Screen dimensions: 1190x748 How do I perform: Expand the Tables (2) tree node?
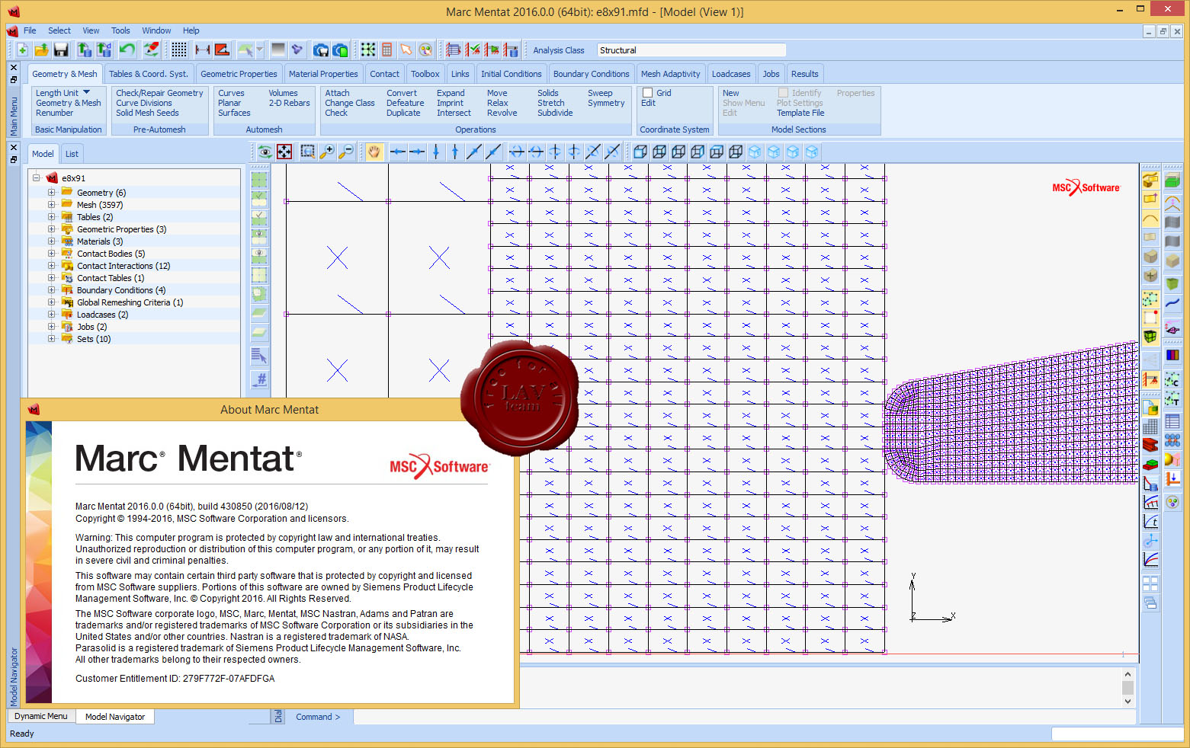51,217
